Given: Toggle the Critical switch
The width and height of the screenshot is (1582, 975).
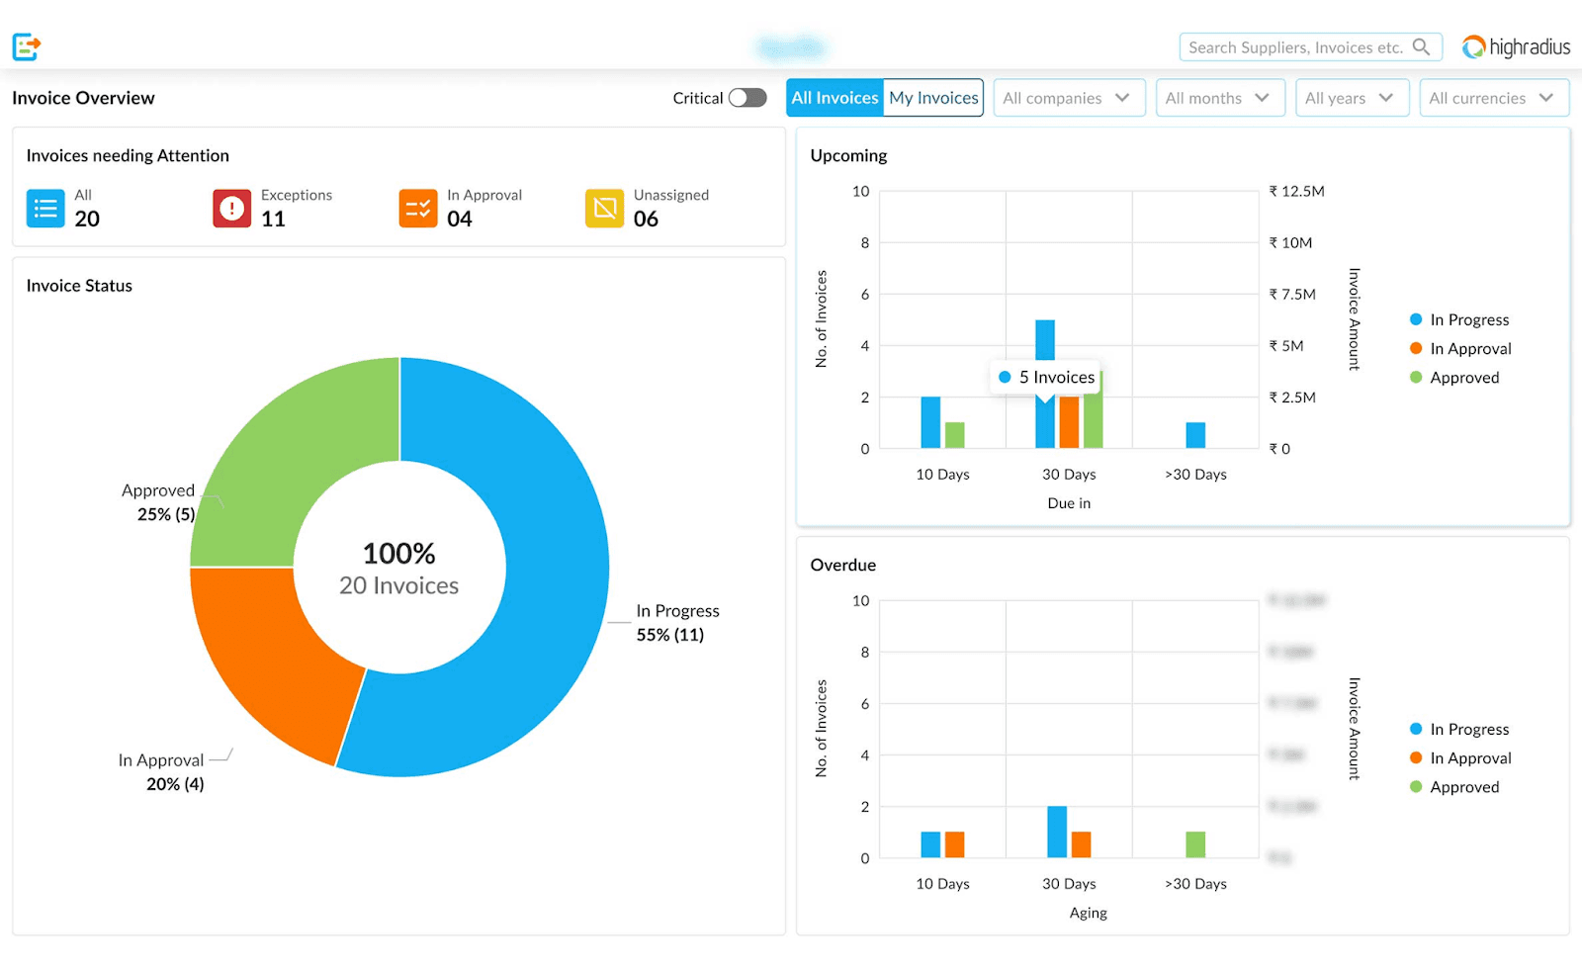Looking at the screenshot, I should (x=747, y=98).
